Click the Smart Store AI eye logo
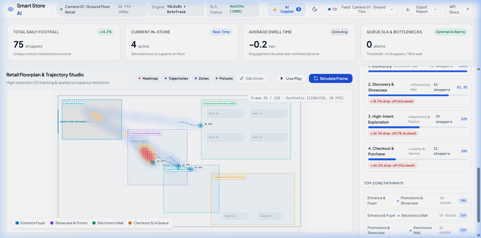This screenshot has width=481, height=238. pyautogui.click(x=11, y=9)
